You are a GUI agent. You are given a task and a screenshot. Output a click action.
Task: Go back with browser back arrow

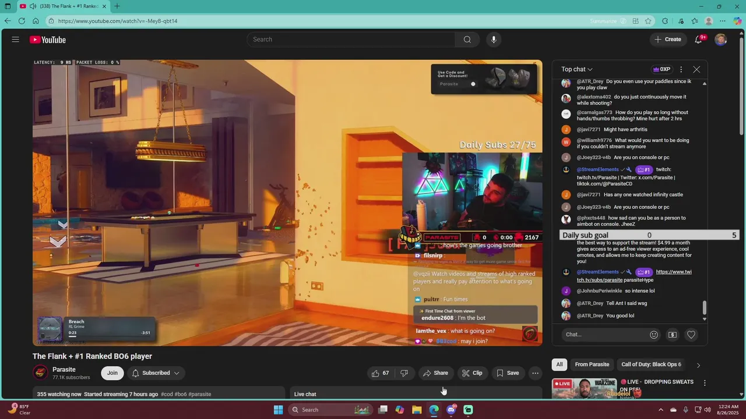coord(8,21)
